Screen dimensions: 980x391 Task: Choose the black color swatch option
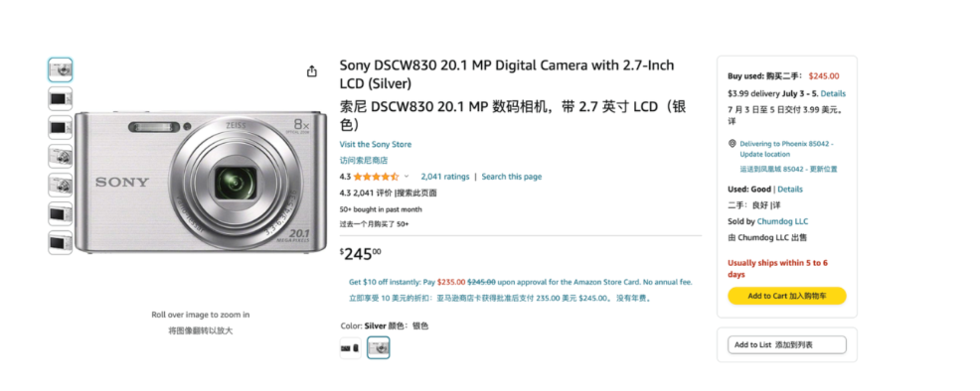(x=351, y=348)
